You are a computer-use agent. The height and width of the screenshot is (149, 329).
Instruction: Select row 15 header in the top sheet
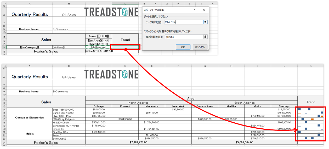(4, 51)
